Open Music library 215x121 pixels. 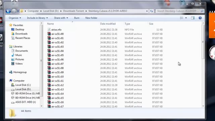point(18,55)
